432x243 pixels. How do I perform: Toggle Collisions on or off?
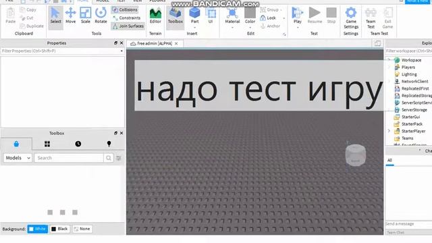[124, 9]
